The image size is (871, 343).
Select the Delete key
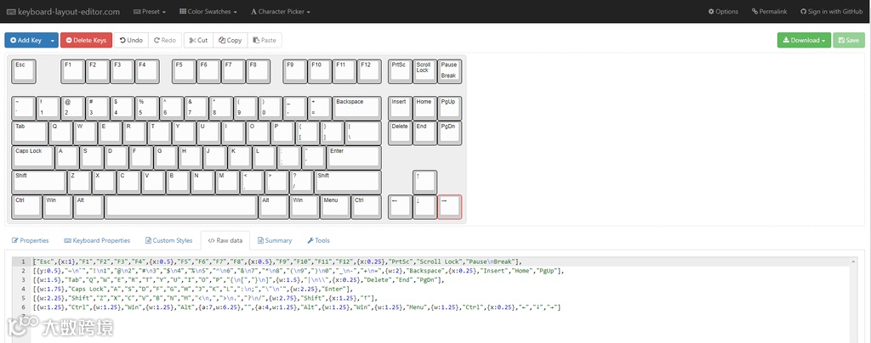[400, 132]
